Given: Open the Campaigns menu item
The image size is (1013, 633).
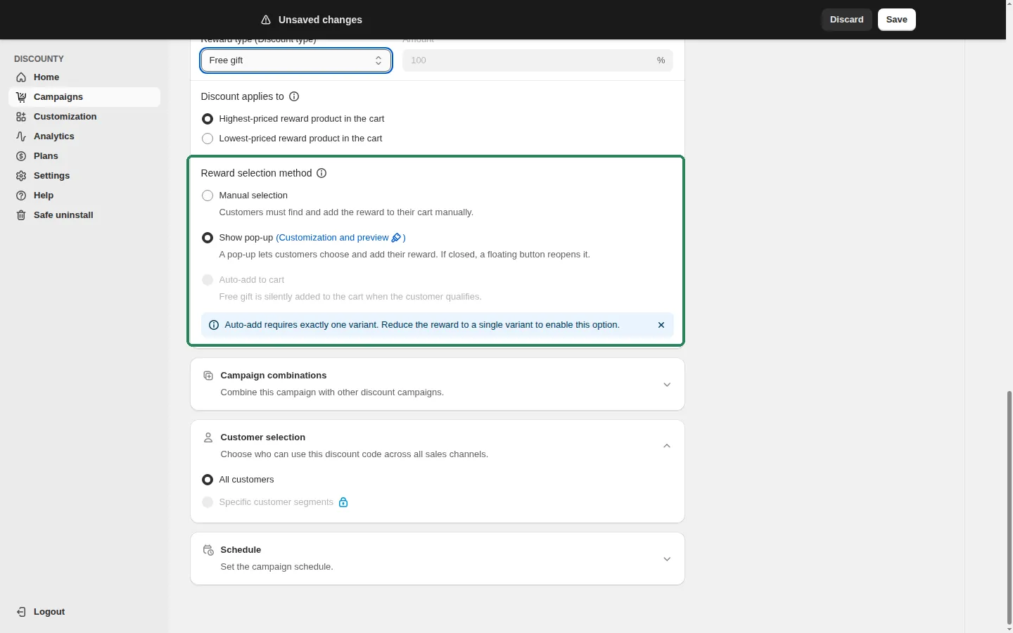Looking at the screenshot, I should (84, 97).
